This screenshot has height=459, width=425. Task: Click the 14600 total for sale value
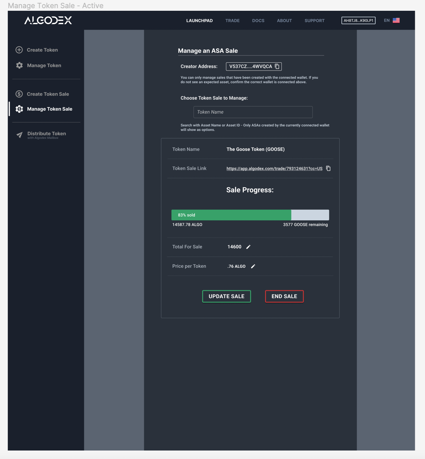point(234,247)
